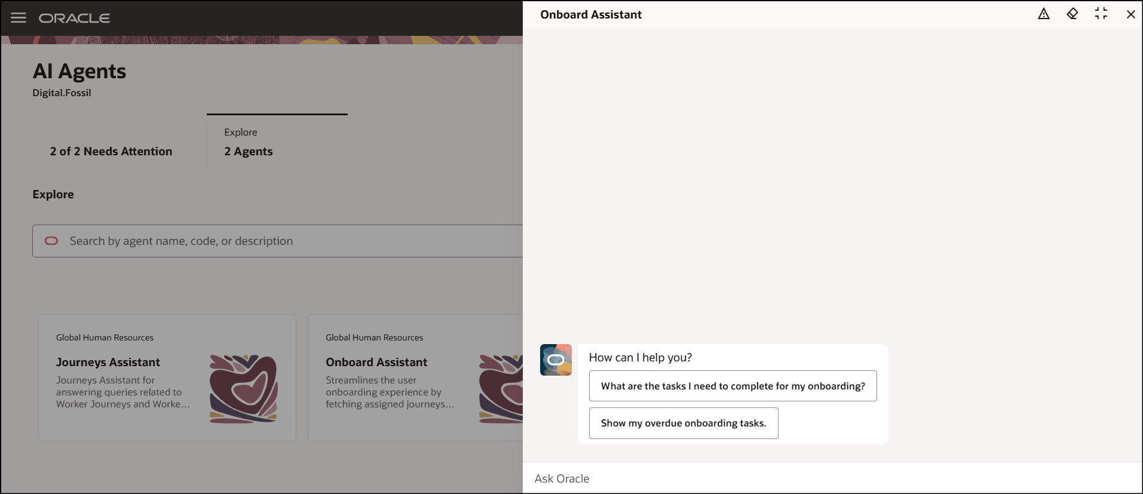The width and height of the screenshot is (1143, 494).
Task: Click the red Oracle icon in search box
Action: coord(51,241)
